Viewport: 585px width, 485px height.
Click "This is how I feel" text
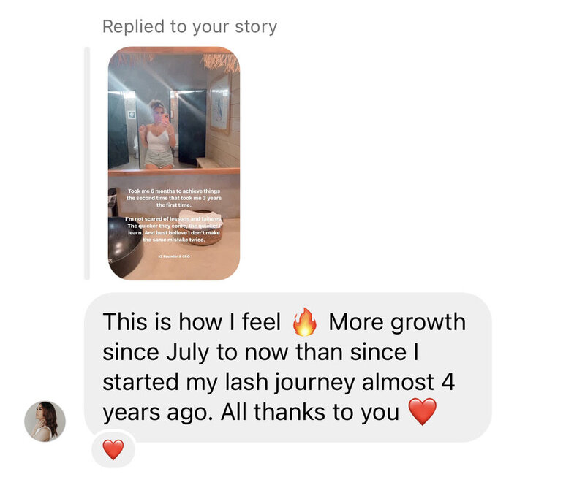coord(192,322)
